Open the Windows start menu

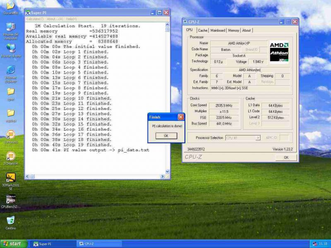(x=14, y=244)
